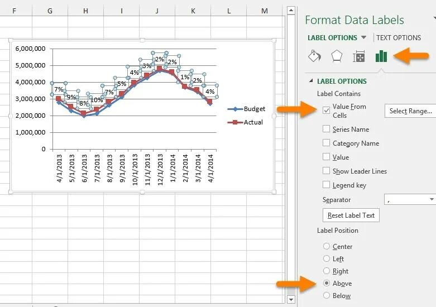436x307 pixels.
Task: Select column H header
Action: pyautogui.click(x=85, y=11)
